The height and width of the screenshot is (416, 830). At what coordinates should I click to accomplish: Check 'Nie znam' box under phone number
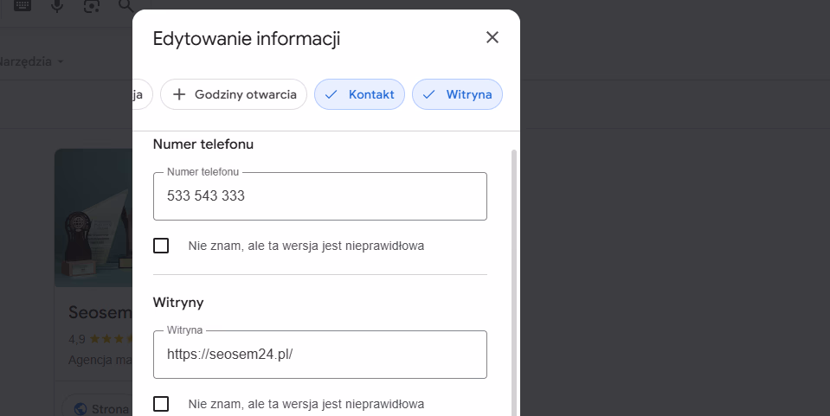click(161, 246)
